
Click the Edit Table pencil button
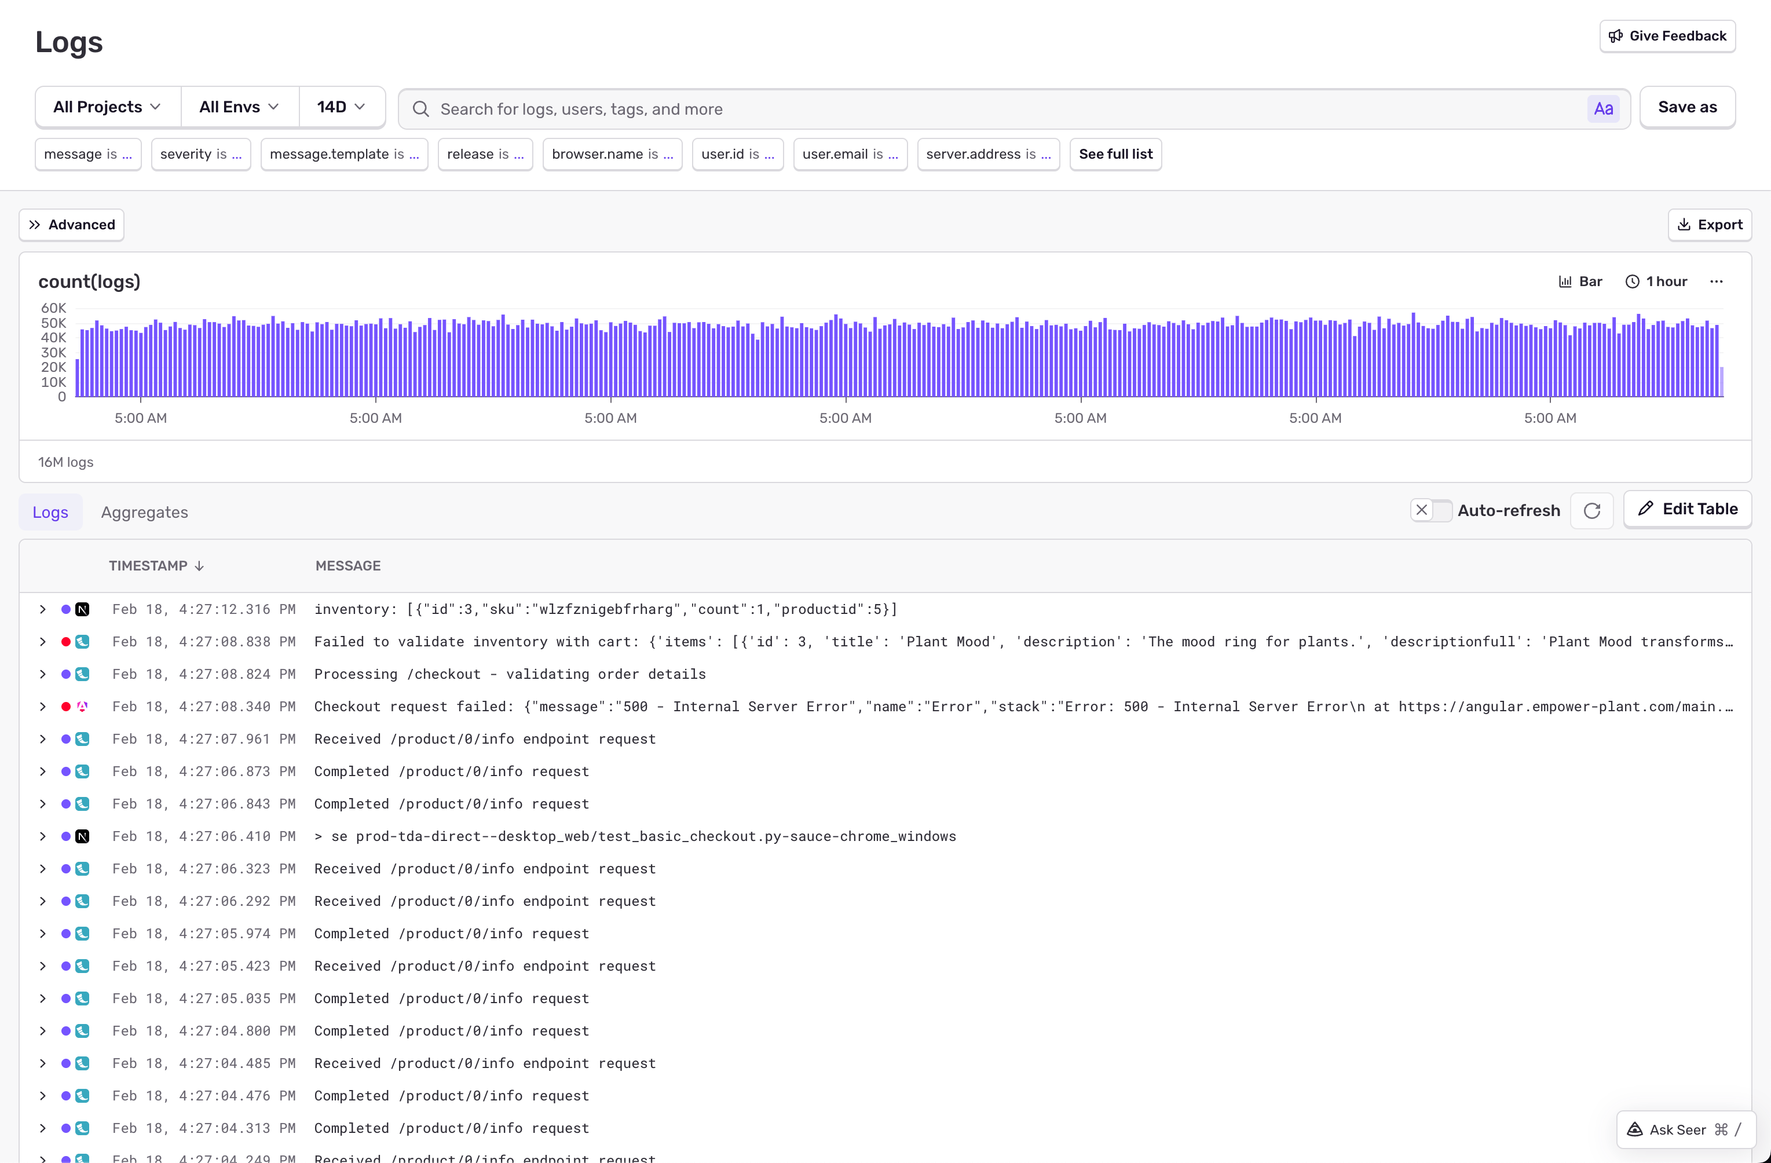[1687, 509]
